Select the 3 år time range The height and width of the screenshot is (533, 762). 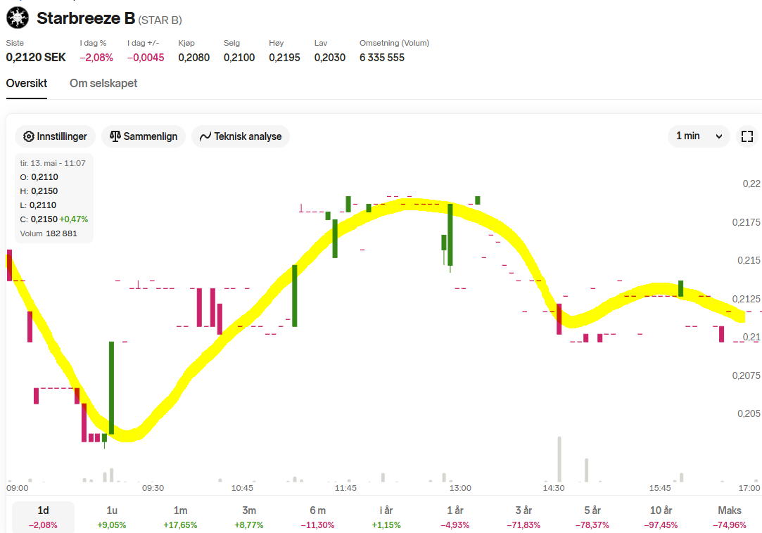(523, 517)
